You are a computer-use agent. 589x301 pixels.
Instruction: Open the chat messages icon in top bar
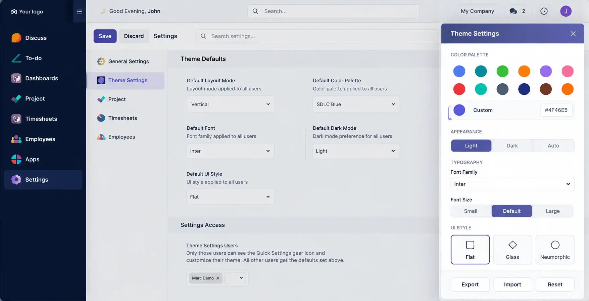coord(513,11)
